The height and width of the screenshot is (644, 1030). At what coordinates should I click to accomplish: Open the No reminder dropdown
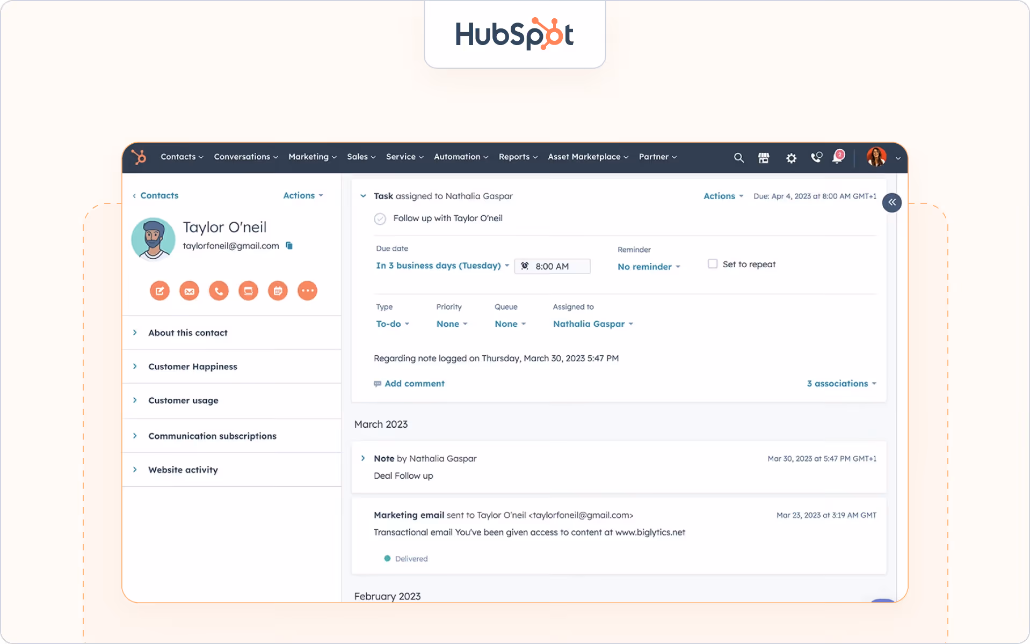649,267
